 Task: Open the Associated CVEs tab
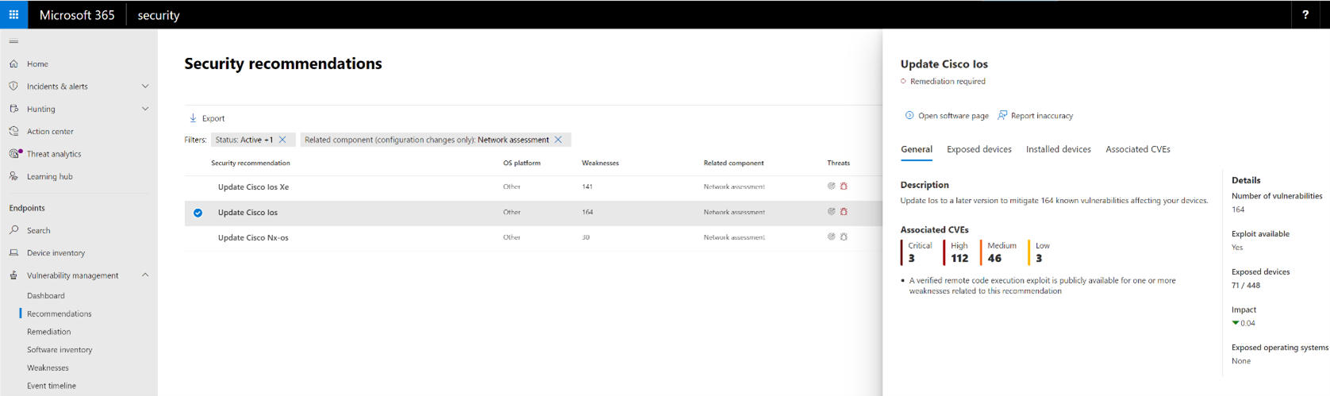[1137, 149]
